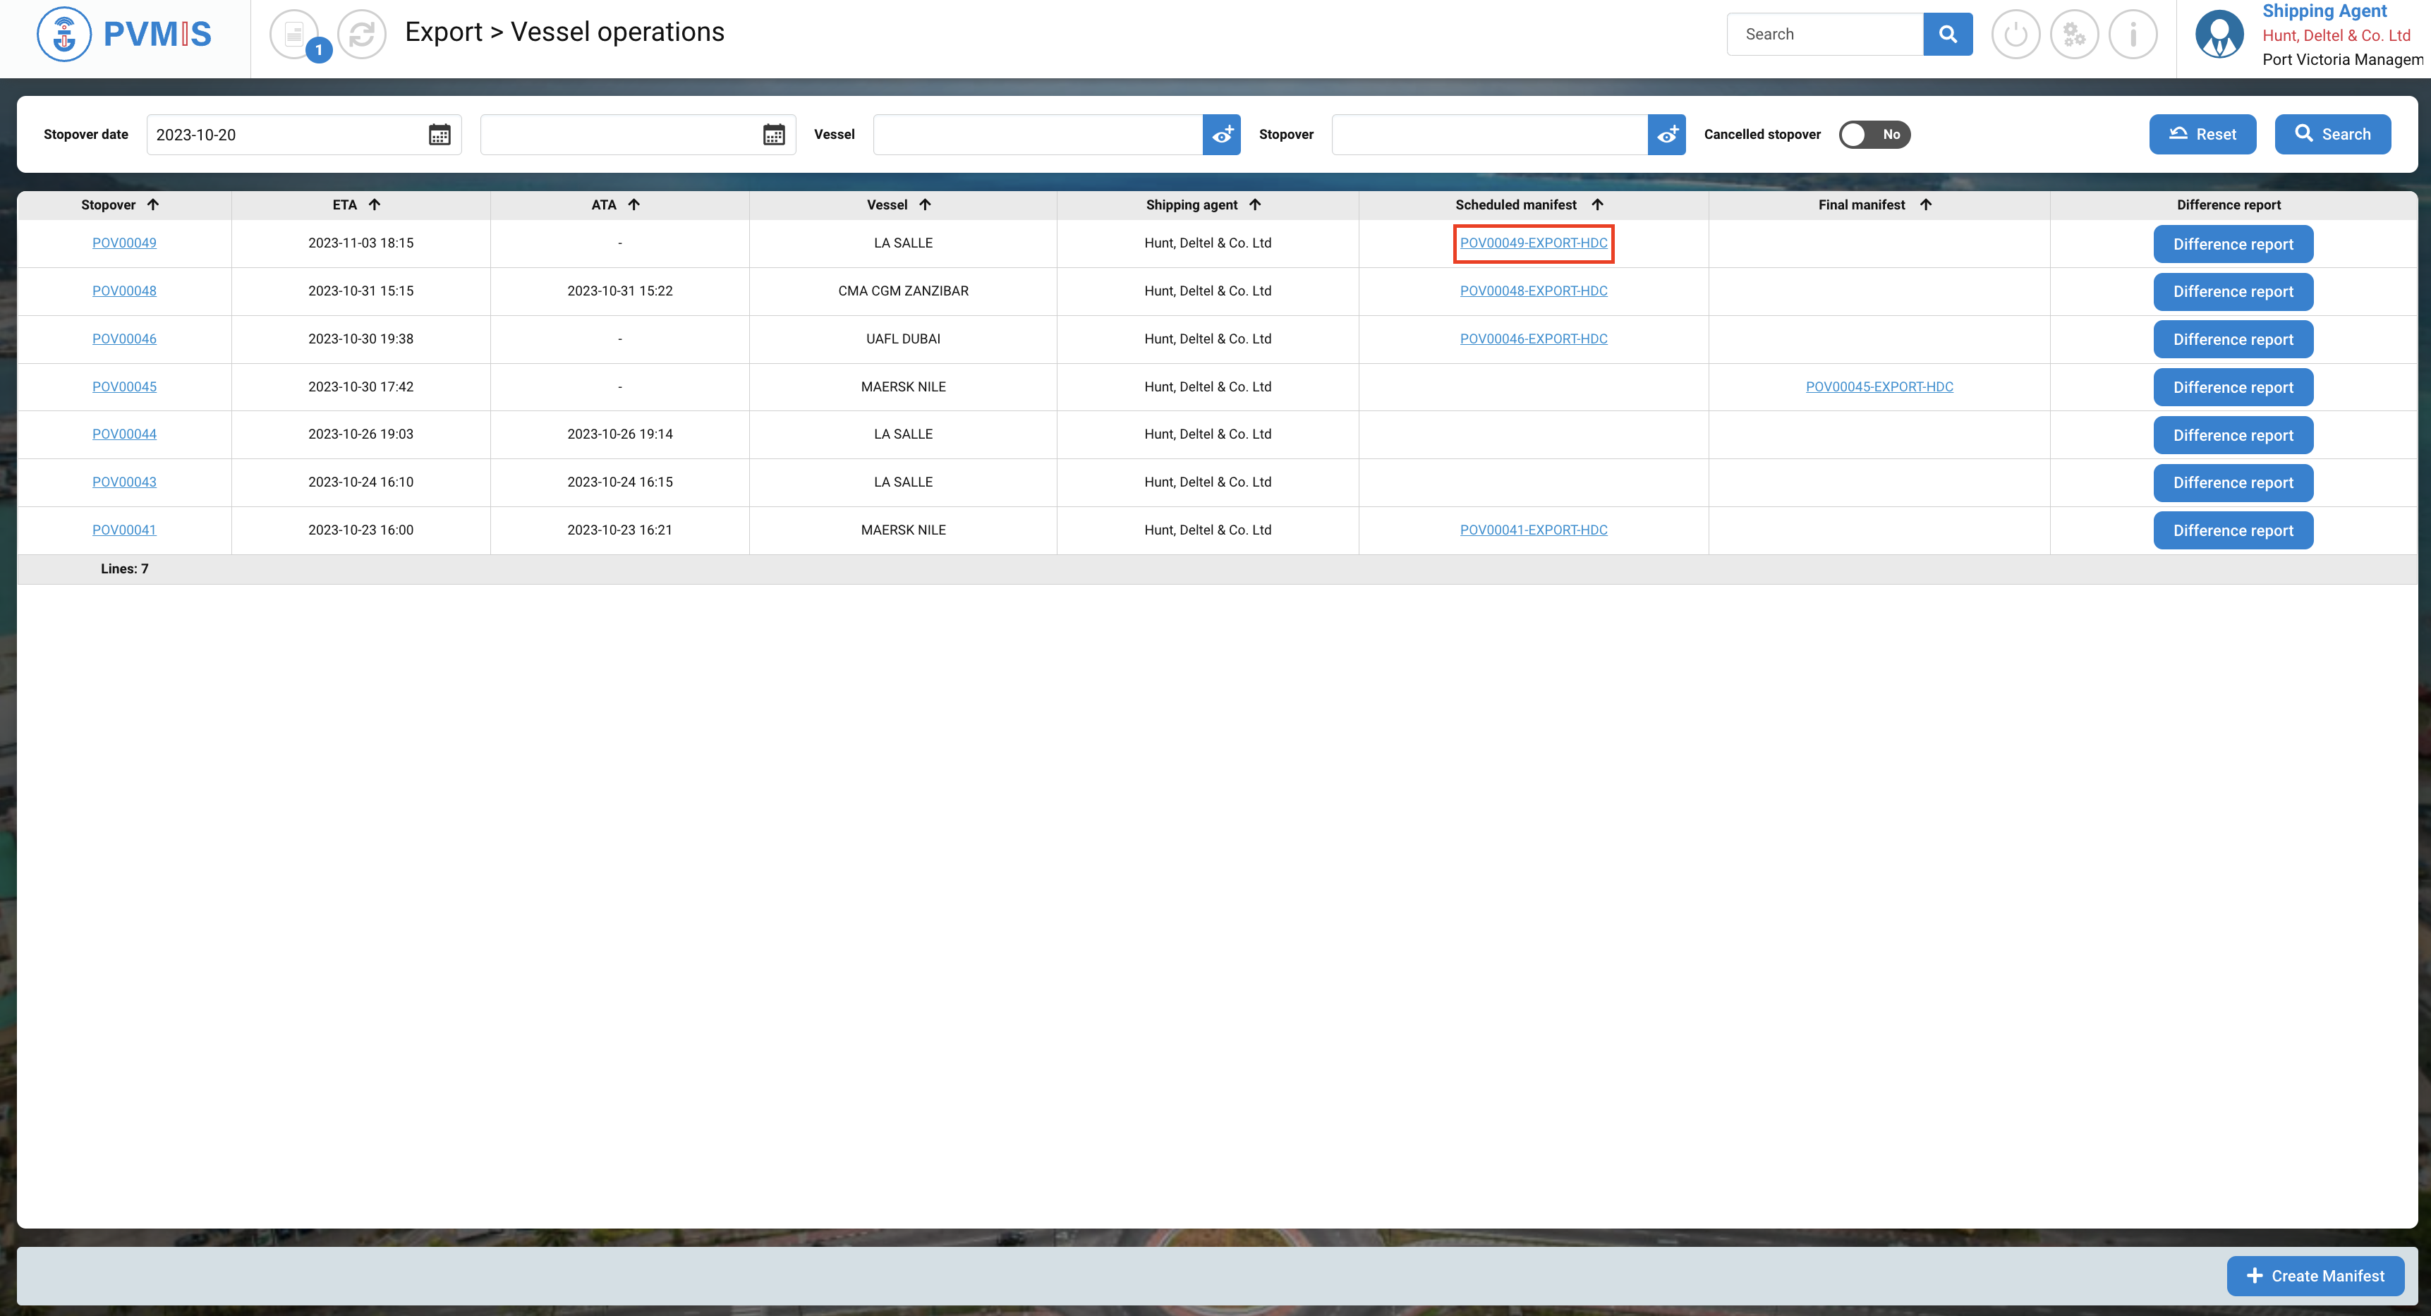Toggle the Cancelled stopover switch

[1874, 135]
